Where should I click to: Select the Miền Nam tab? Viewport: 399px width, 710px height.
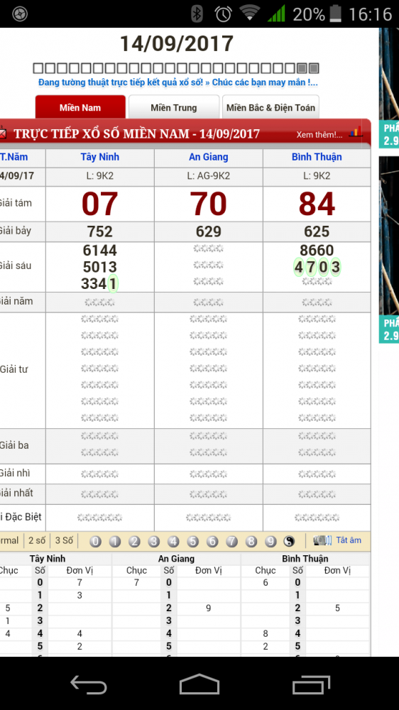click(80, 107)
